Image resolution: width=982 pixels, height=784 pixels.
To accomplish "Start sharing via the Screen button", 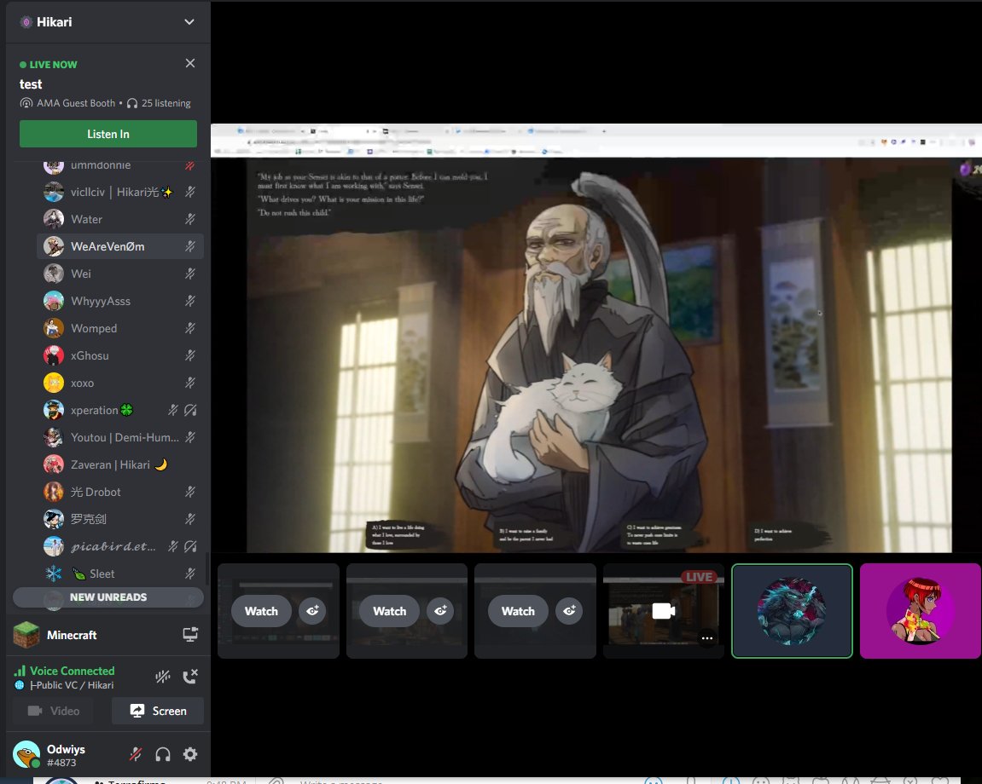I will pyautogui.click(x=158, y=711).
